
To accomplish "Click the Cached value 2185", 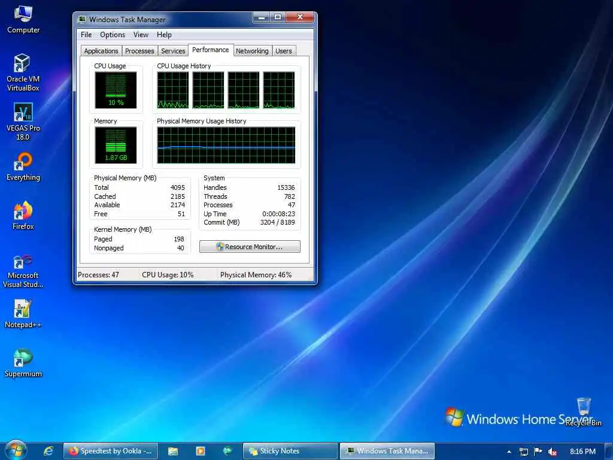I will click(x=177, y=196).
